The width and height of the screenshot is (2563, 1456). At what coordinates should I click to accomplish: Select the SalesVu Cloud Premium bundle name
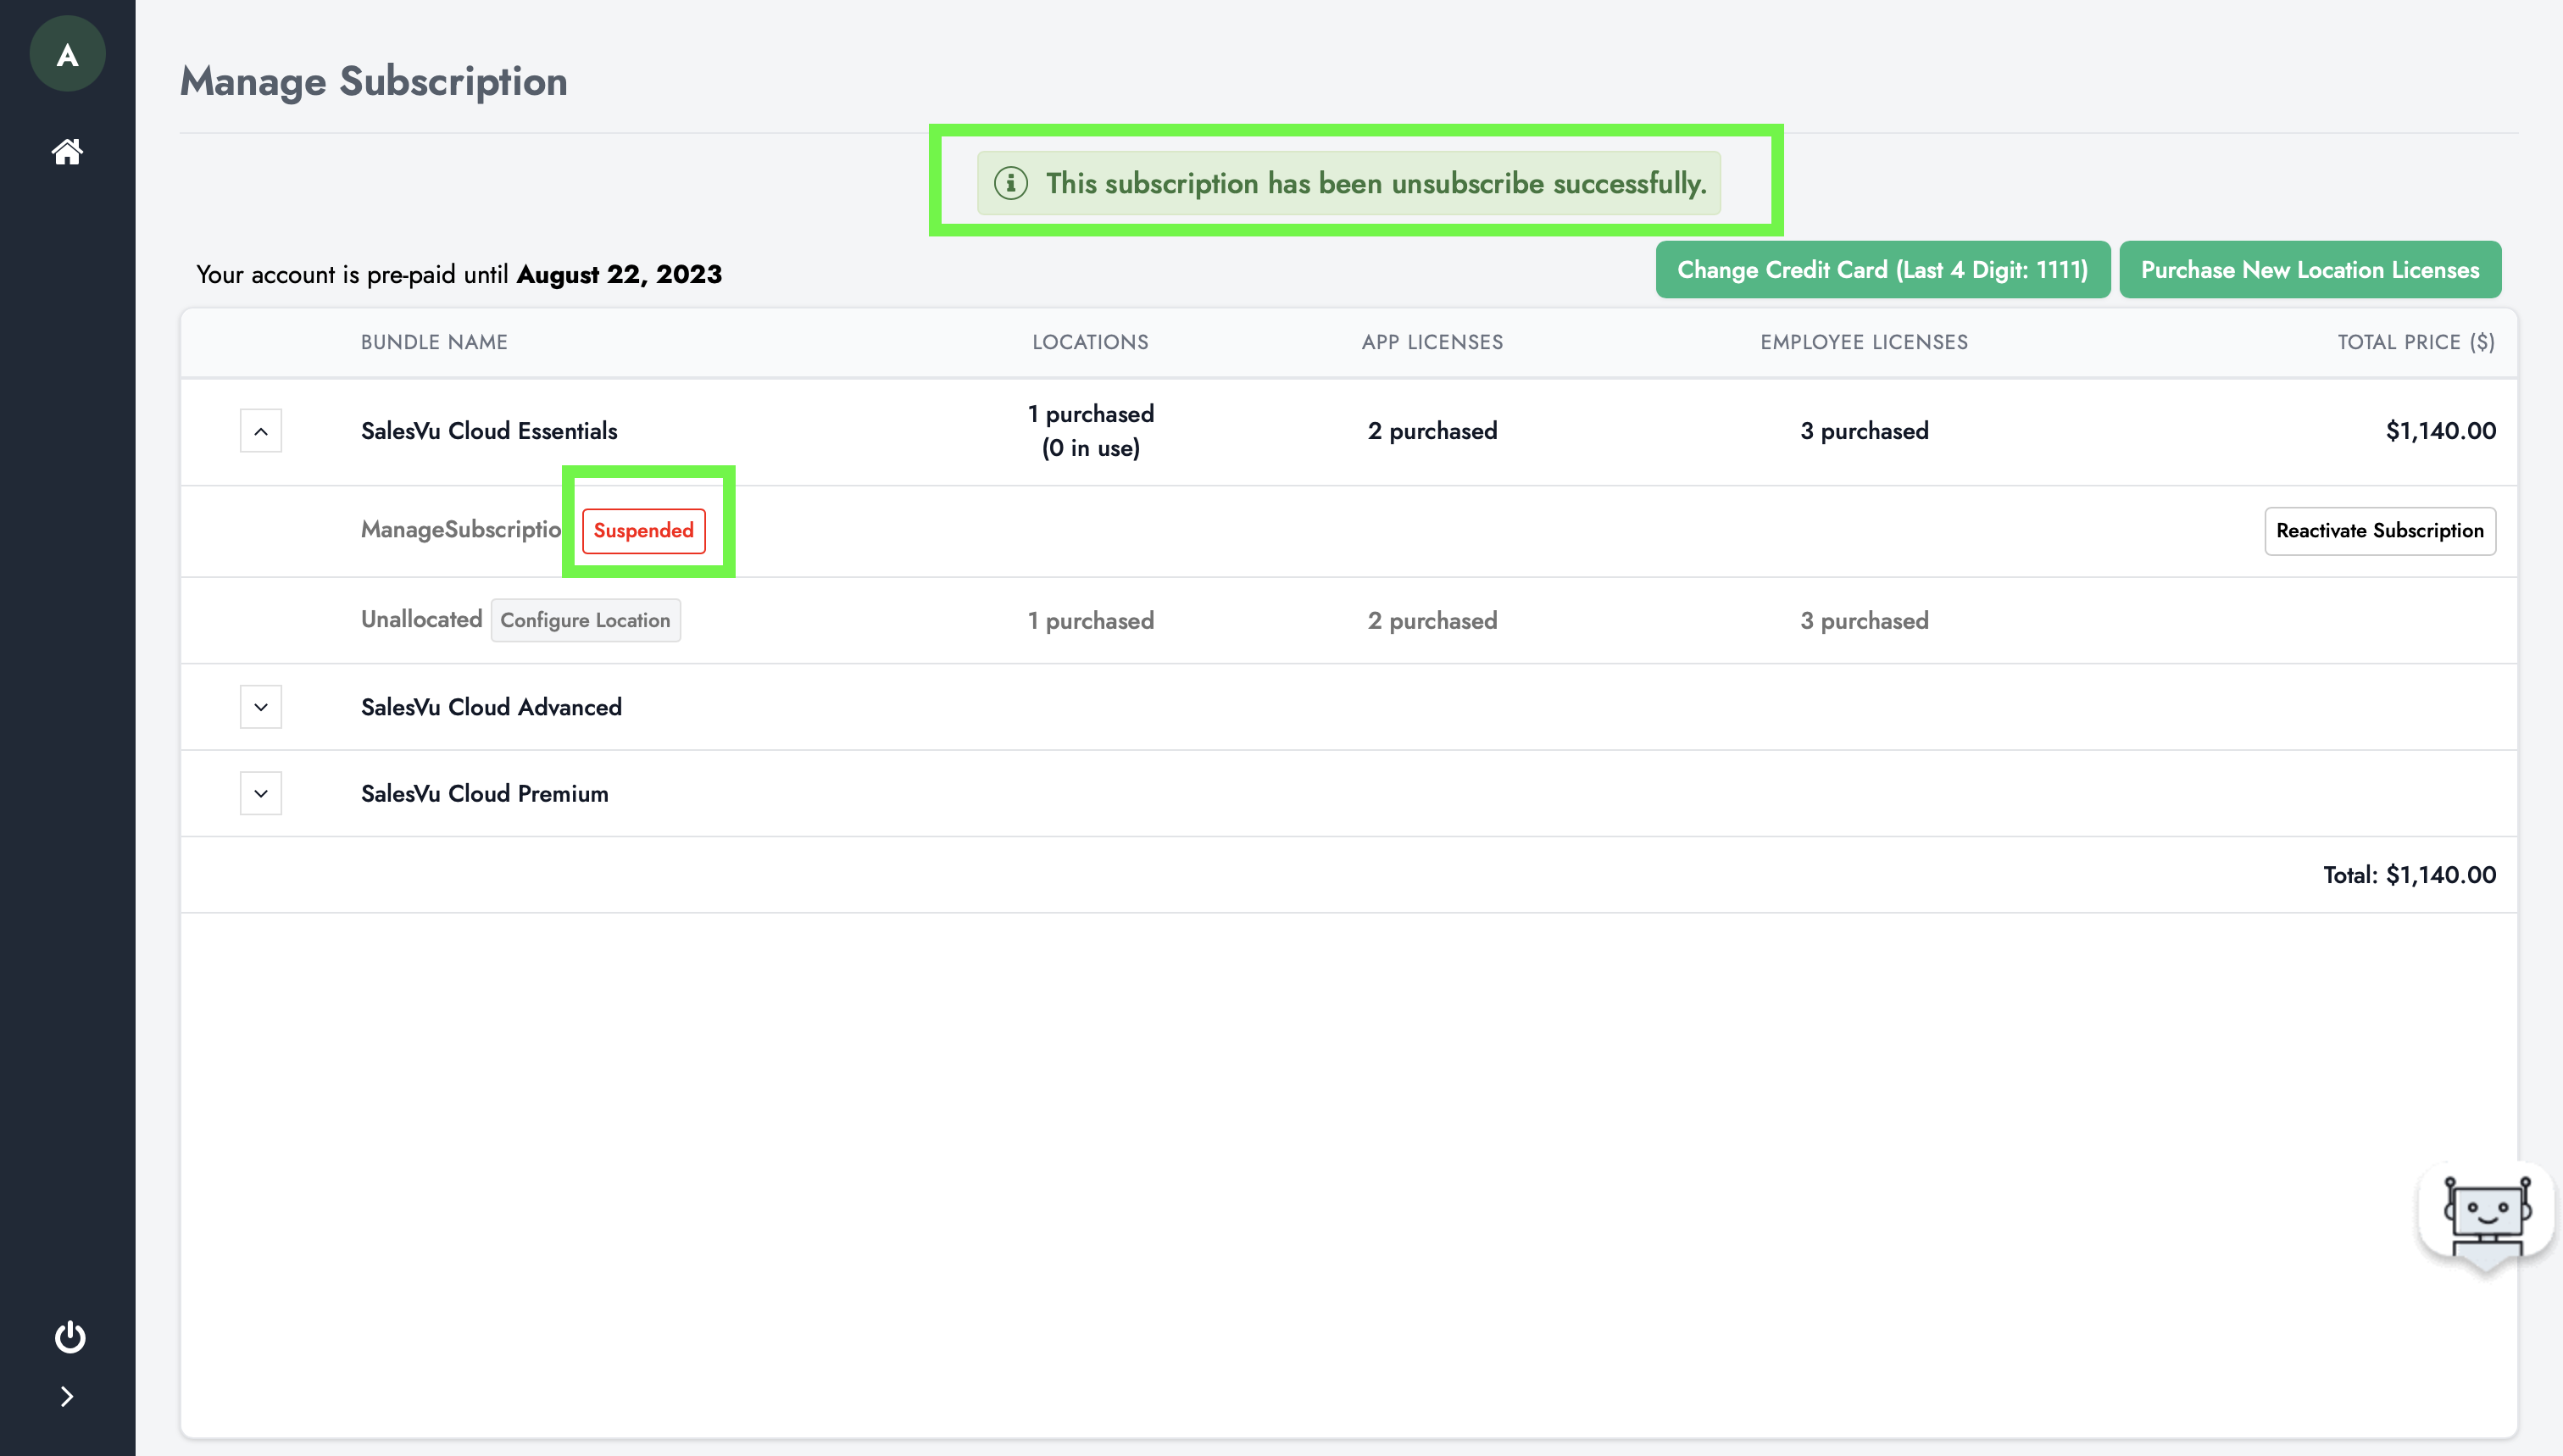pos(484,793)
